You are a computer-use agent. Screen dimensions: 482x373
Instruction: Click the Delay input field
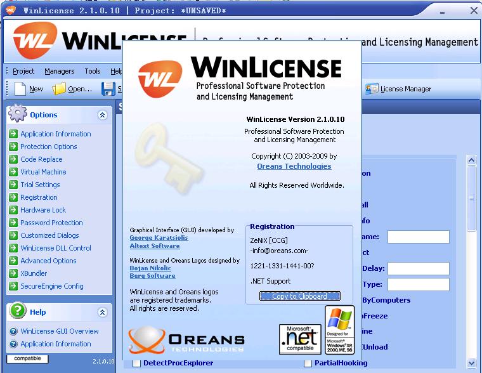click(x=419, y=268)
